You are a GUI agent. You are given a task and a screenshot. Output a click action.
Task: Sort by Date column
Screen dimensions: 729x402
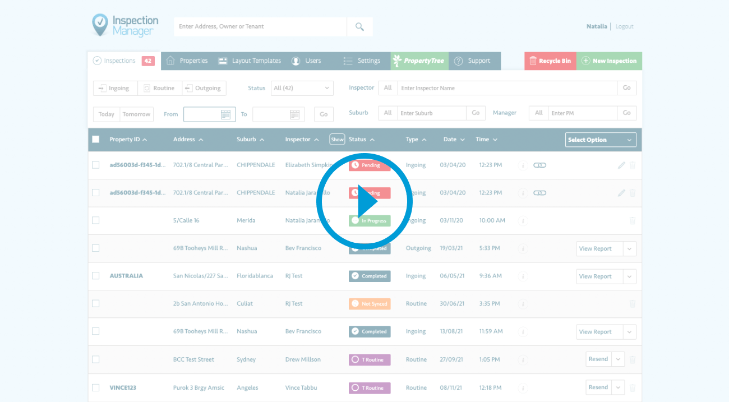(454, 140)
